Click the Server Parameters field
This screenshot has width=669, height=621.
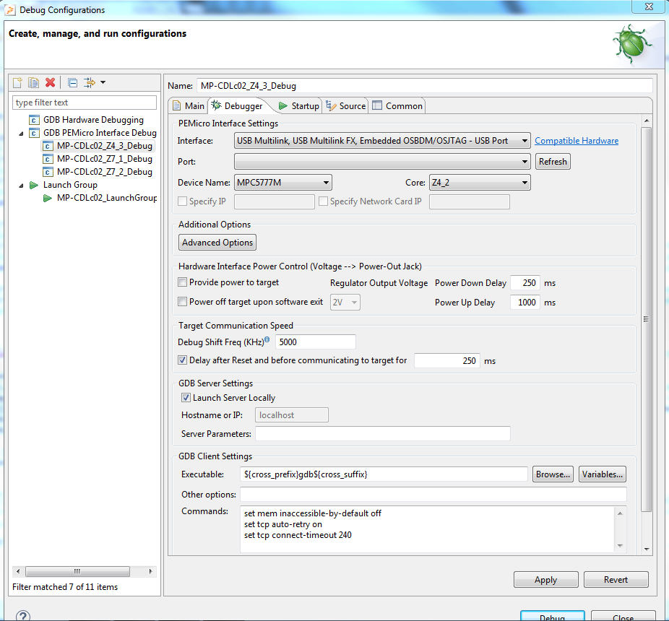coord(382,434)
